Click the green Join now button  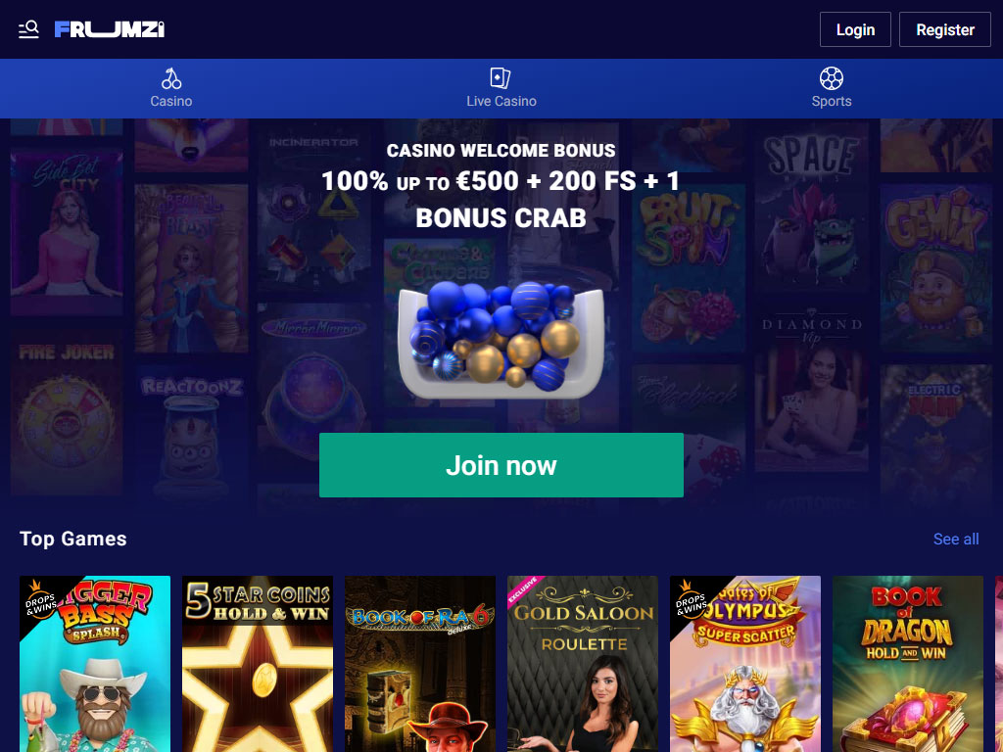501,465
